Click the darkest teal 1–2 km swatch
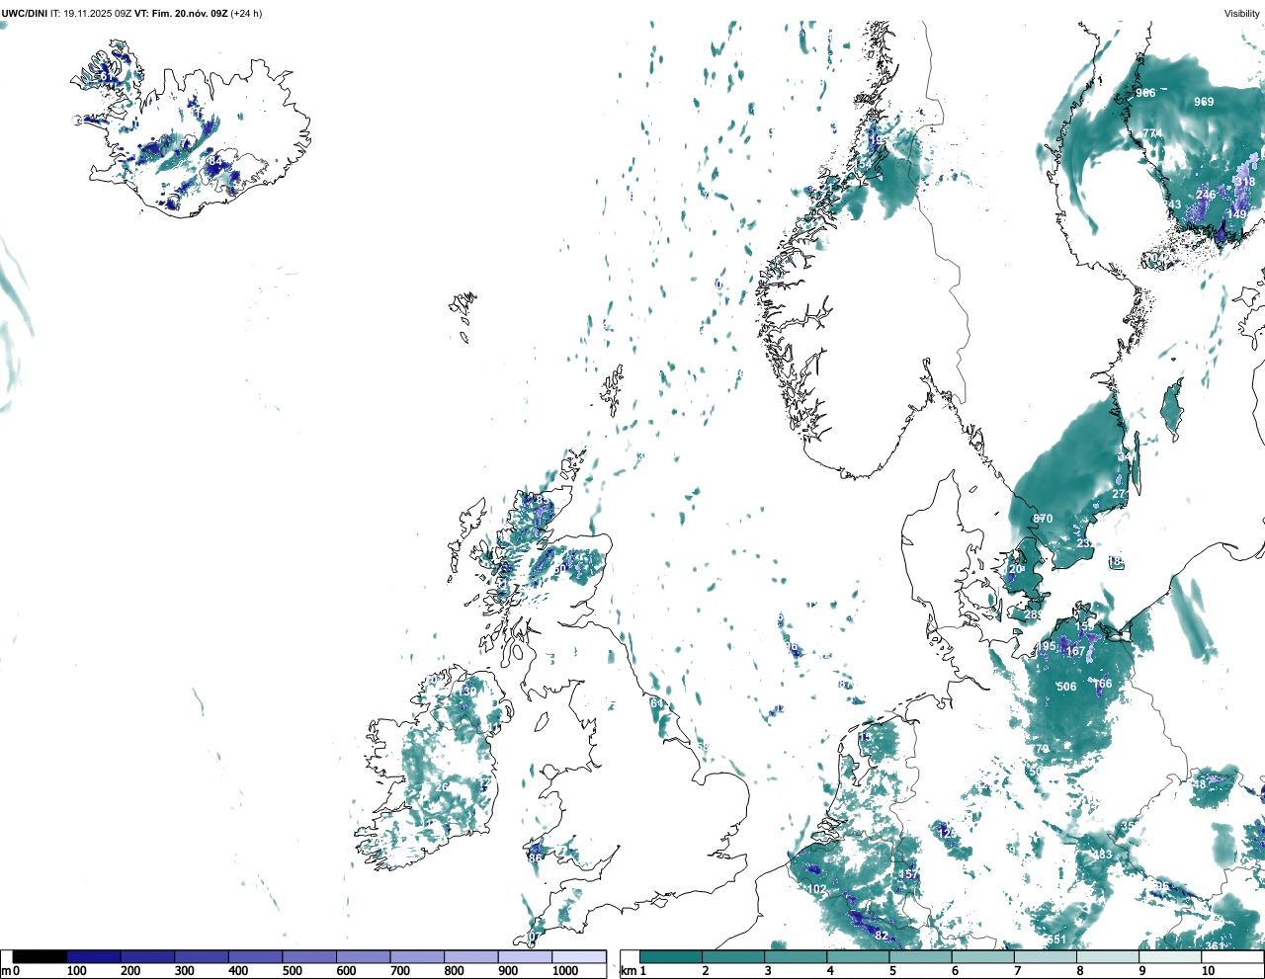The image size is (1265, 979). pos(671,956)
